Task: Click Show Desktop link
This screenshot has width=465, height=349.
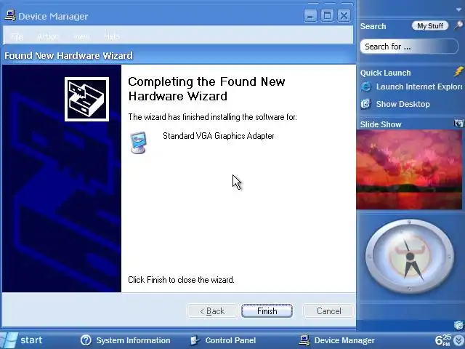Action: [x=403, y=104]
